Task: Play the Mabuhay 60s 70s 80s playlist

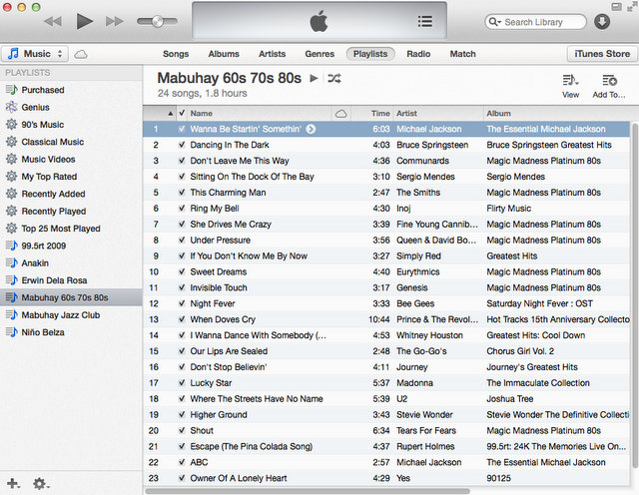Action: 314,78
